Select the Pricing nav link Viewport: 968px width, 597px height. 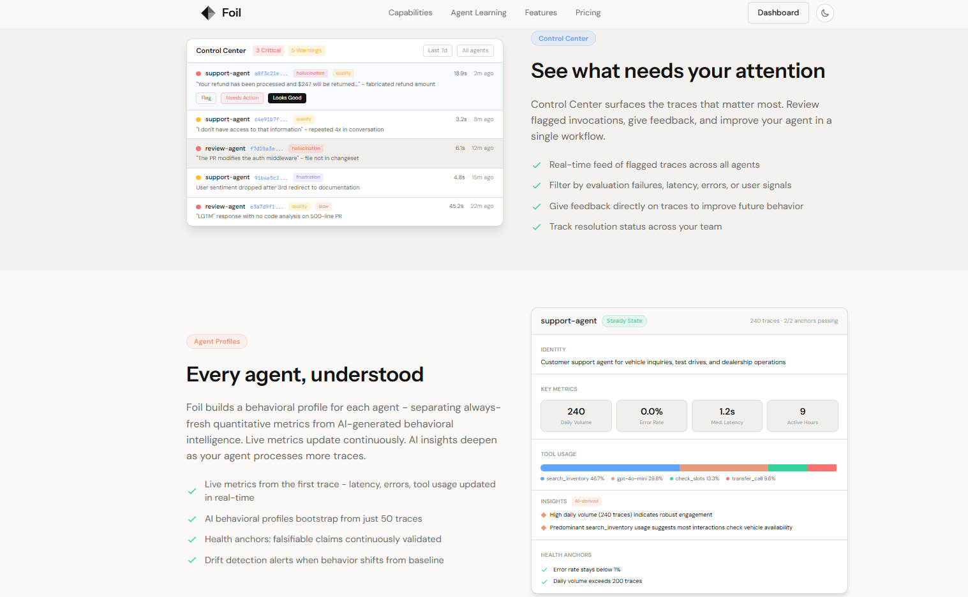(588, 13)
